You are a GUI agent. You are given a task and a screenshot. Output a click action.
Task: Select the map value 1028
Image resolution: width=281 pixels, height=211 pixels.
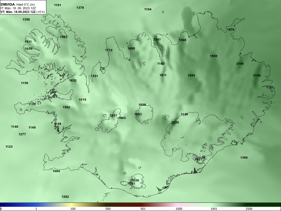pyautogui.click(x=142, y=105)
